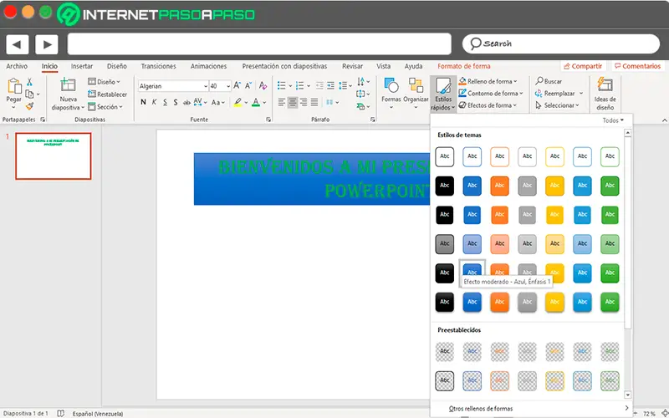
Task: Select the green glossy style in last theme row
Action: point(610,302)
